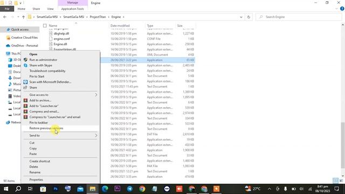Screen dimensions: 345x194
Task: Click the Downloads arrow icon in sidebar
Action: 10,78
